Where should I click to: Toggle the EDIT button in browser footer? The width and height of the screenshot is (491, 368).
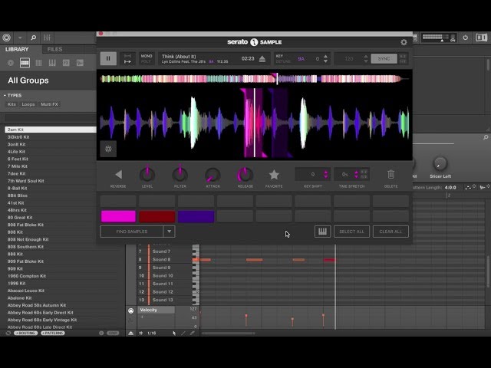[x=113, y=333]
